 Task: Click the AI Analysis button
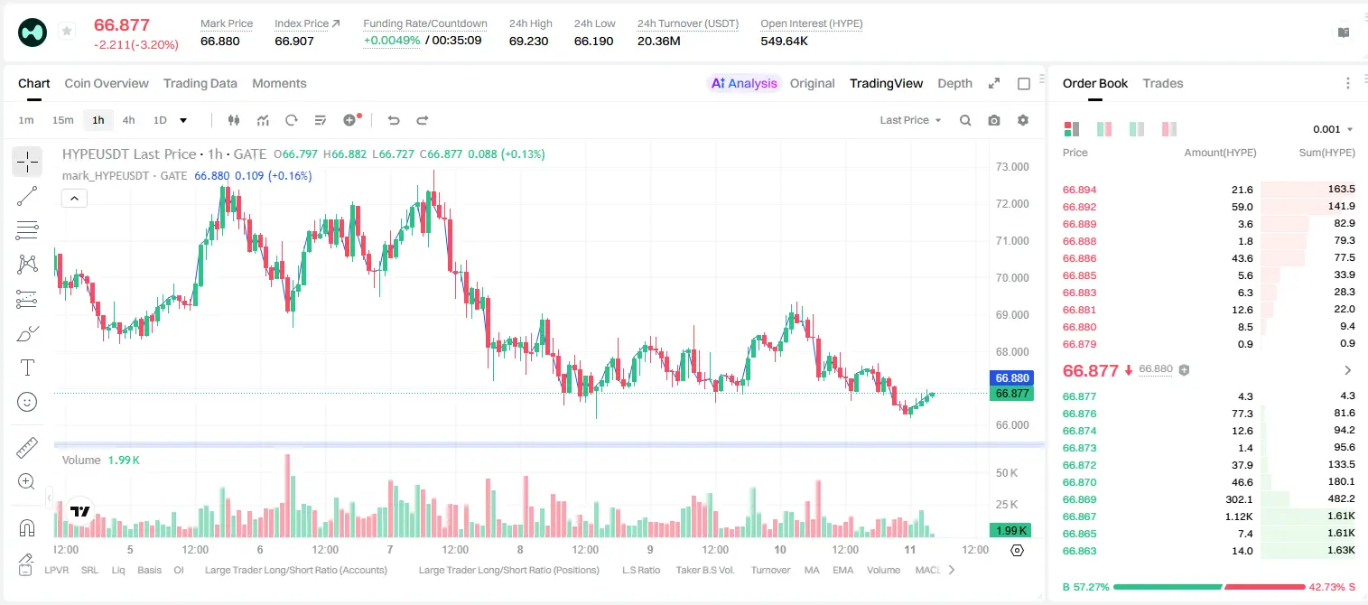(744, 83)
